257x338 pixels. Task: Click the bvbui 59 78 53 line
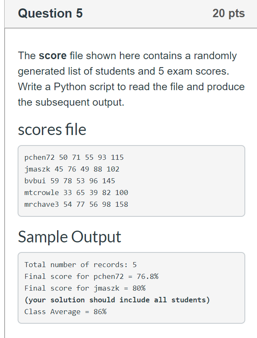click(x=70, y=181)
